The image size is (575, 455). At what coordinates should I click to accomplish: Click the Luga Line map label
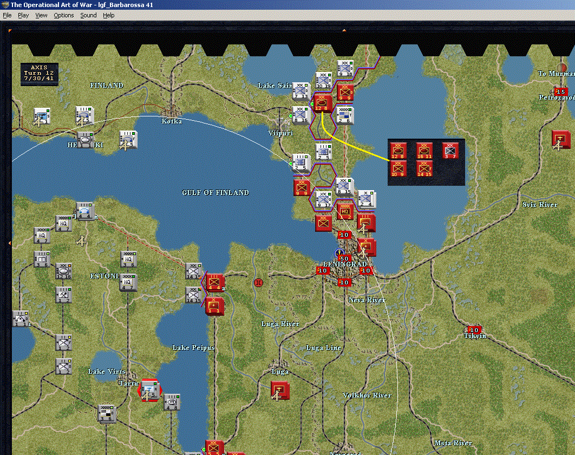coord(323,348)
